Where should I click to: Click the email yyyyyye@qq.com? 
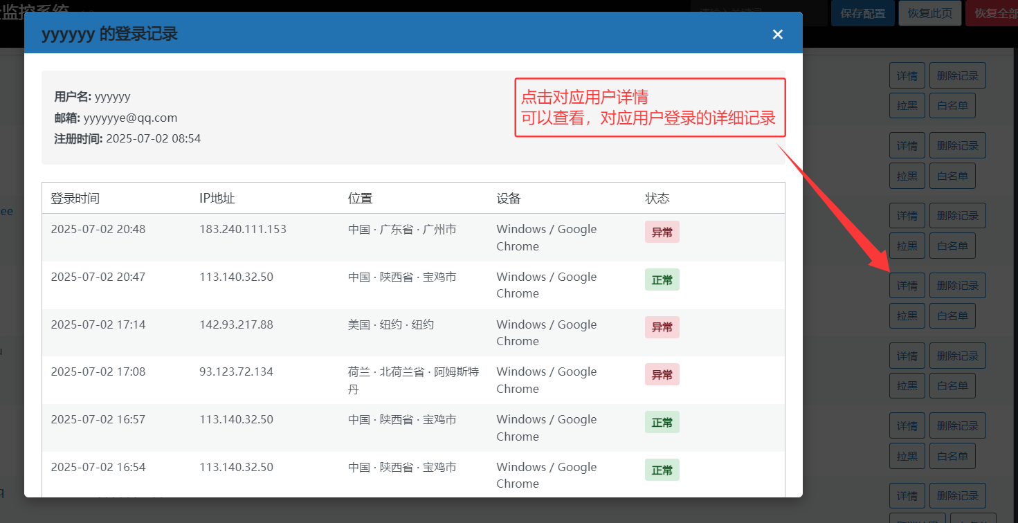pos(135,118)
